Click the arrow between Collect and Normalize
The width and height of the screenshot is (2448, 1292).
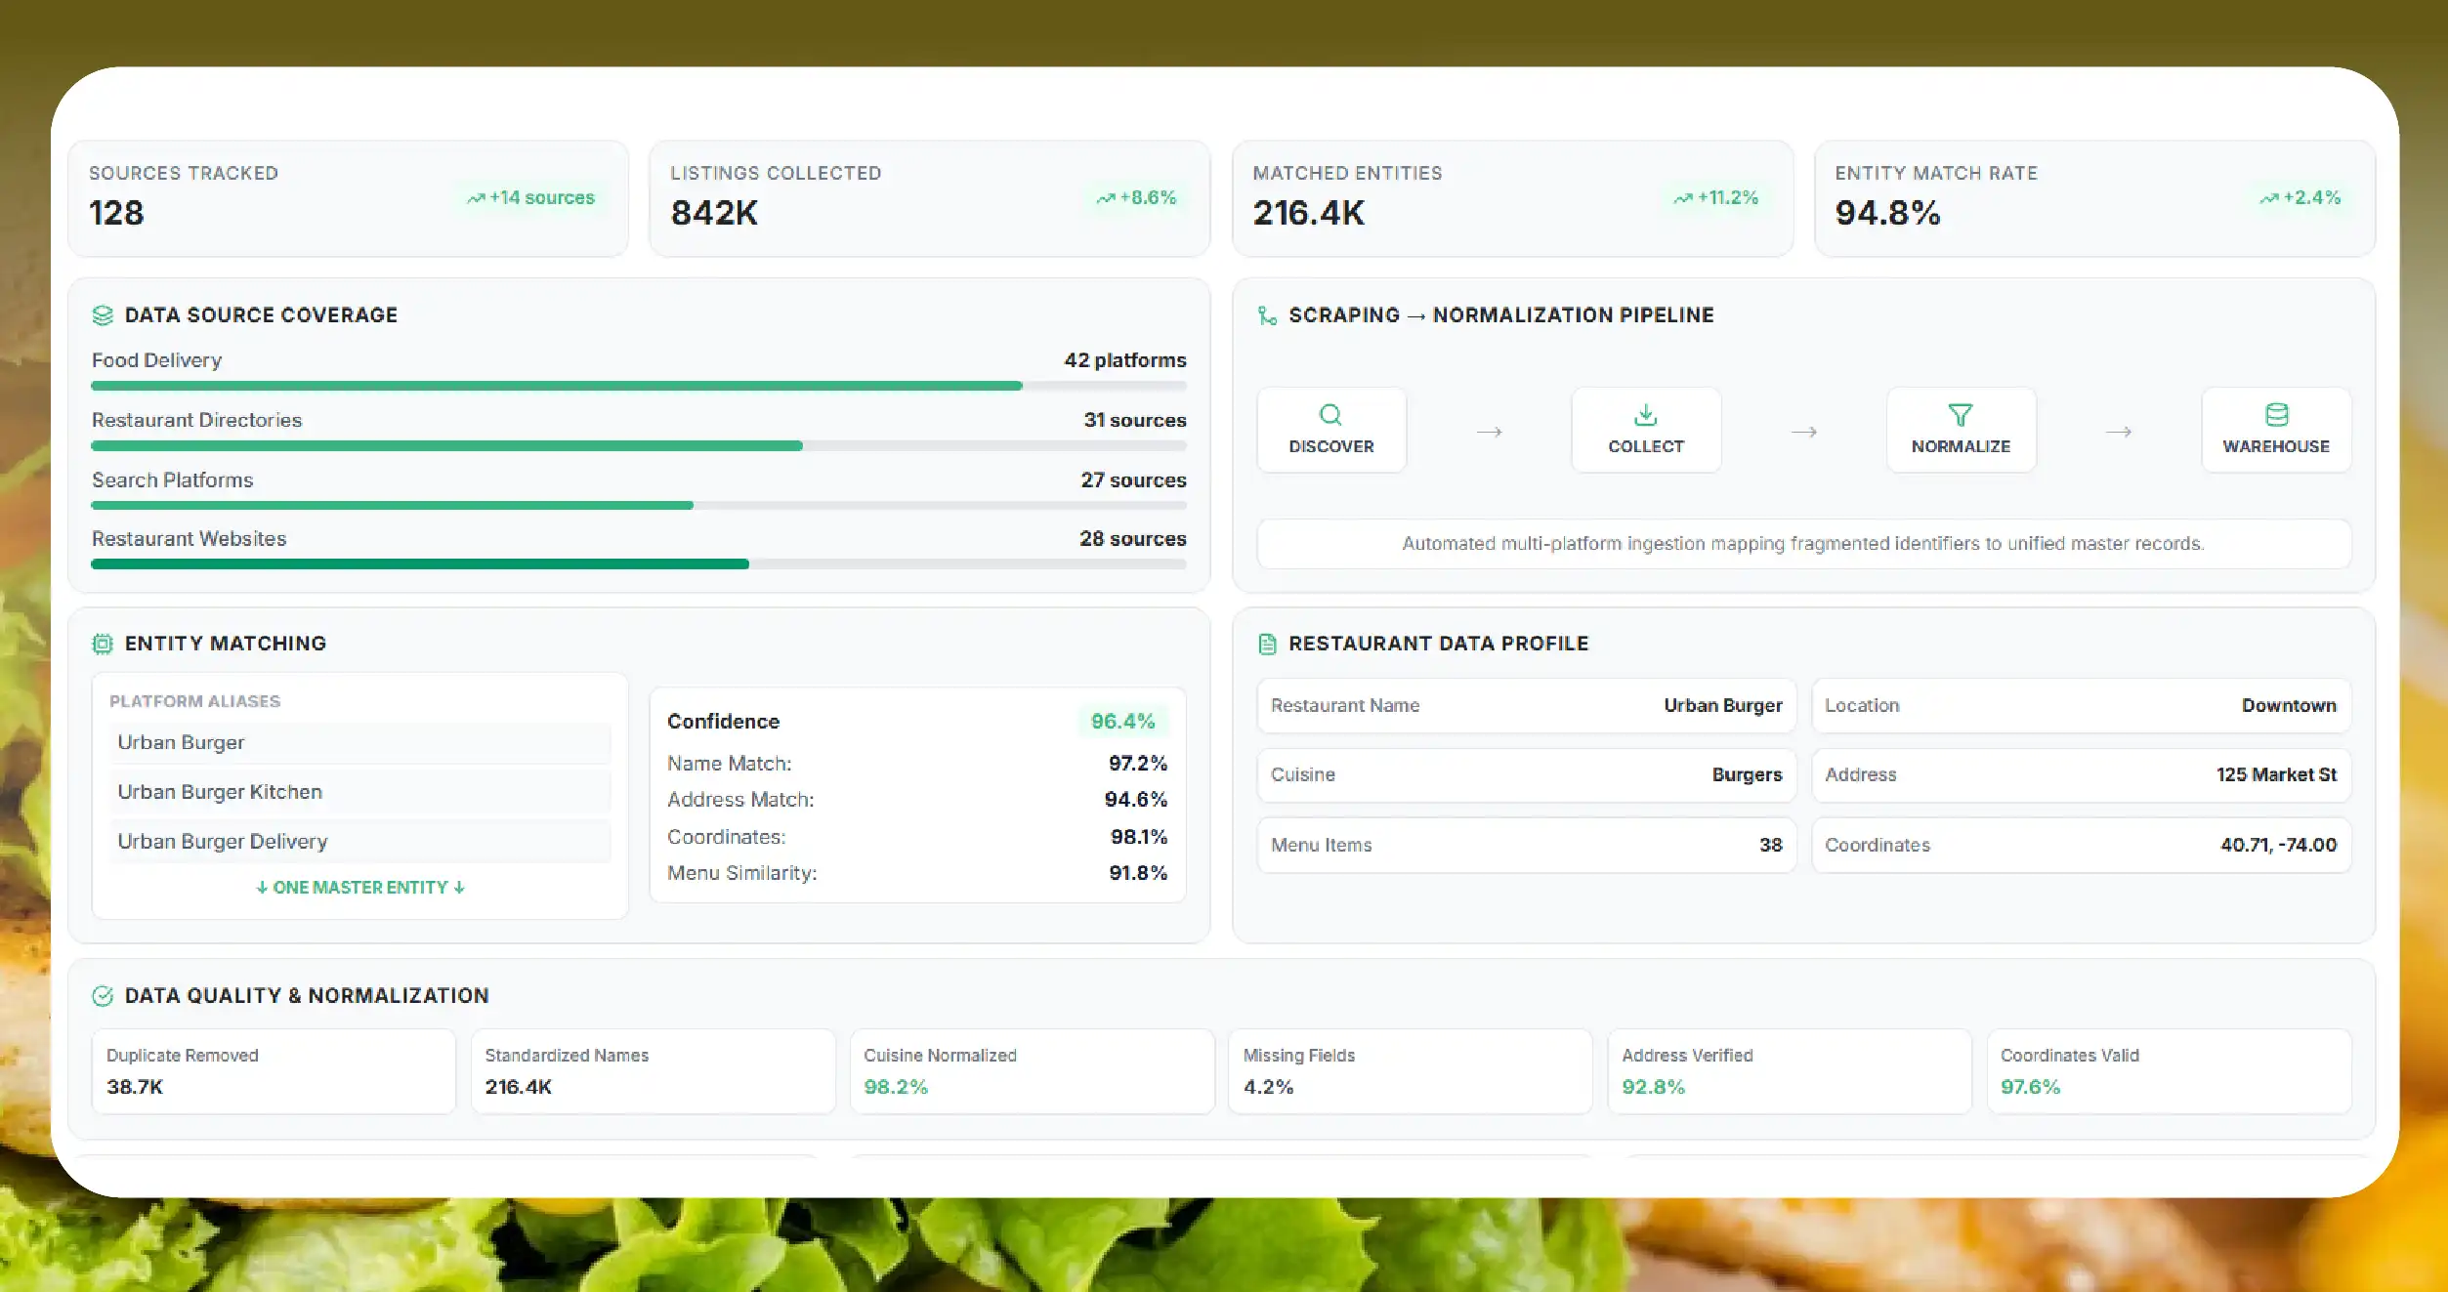(1803, 432)
